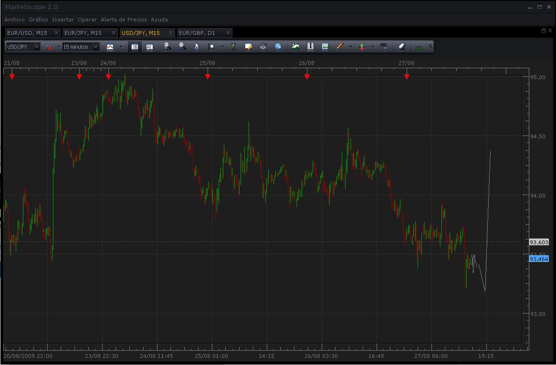
Task: Click the 25/08 01:00 time axis label
Action: pos(211,356)
